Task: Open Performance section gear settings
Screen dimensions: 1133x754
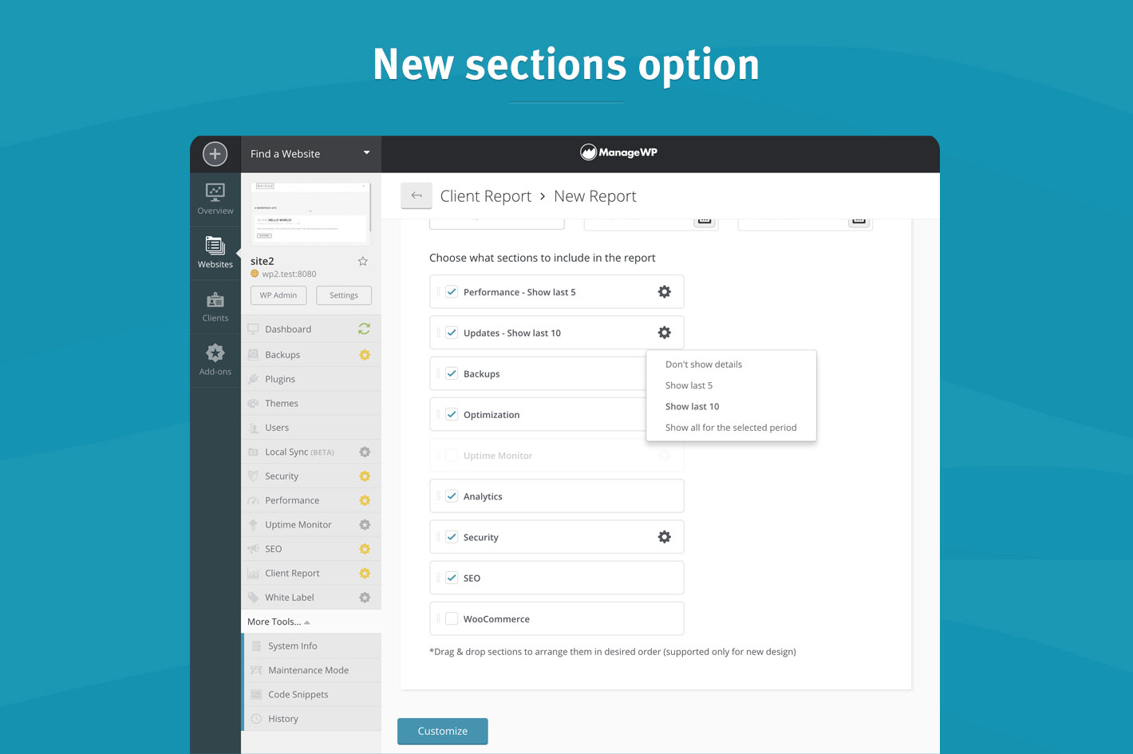Action: click(x=664, y=292)
